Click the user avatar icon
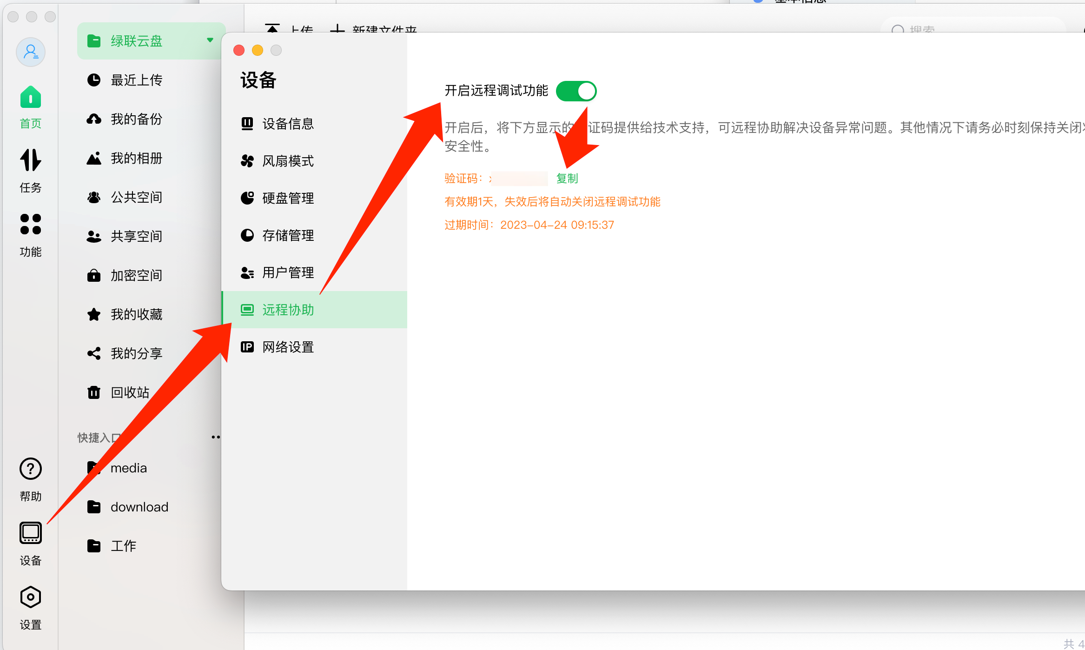 pos(30,52)
